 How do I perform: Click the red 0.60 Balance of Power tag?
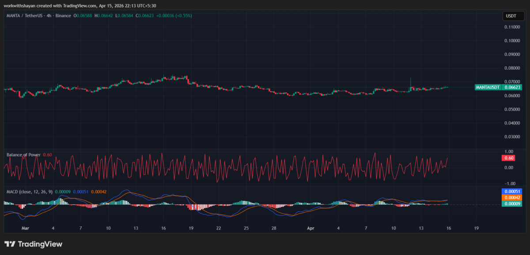(509, 158)
